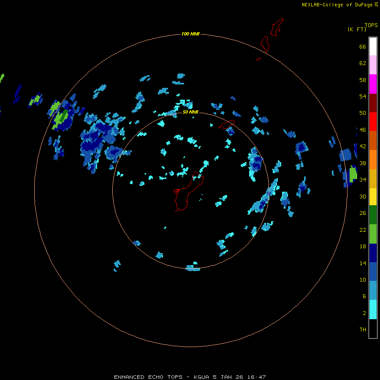Click the Enhanced Echo Tops KGUA caption
Viewport: 380px width, 380px height.
[x=190, y=377]
